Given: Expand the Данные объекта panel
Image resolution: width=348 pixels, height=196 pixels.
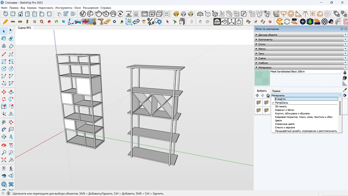Looking at the screenshot, I should (x=299, y=35).
